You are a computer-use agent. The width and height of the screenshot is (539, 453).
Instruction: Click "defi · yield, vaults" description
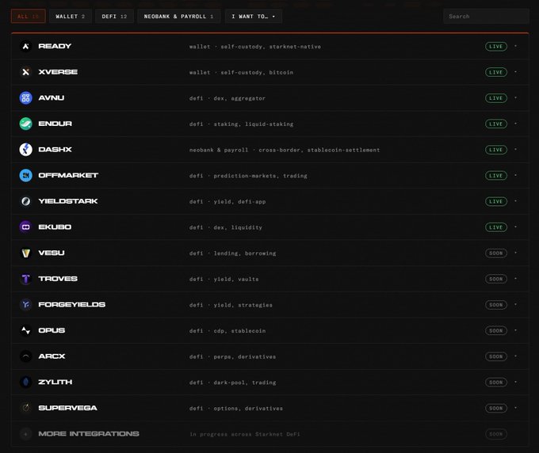[224, 280]
